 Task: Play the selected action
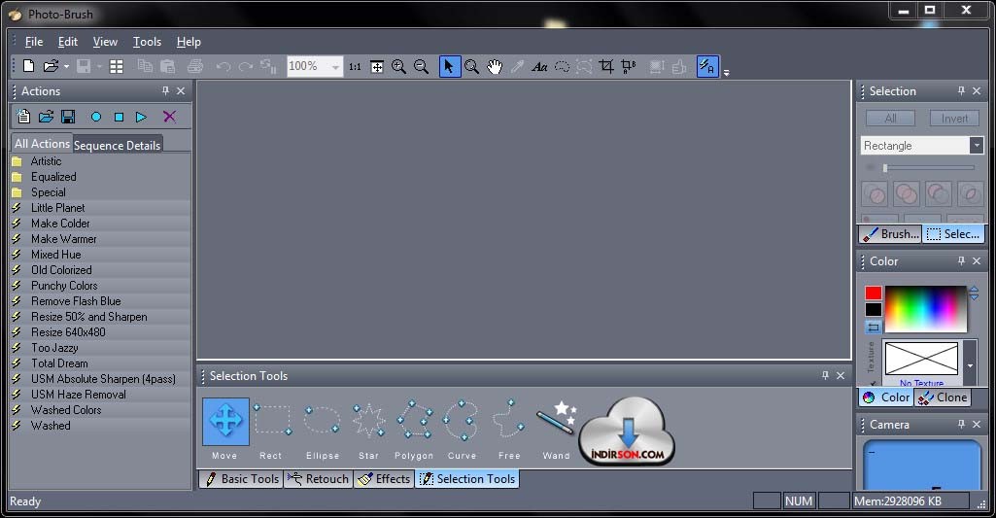coord(141,117)
